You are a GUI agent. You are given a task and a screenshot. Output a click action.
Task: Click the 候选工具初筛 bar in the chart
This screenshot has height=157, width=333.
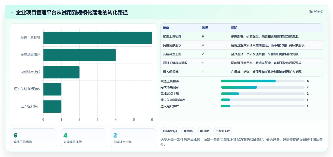pyautogui.click(x=98, y=38)
